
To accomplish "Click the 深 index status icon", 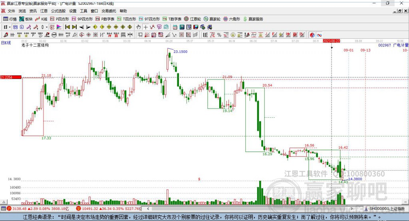I will click(78, 209).
